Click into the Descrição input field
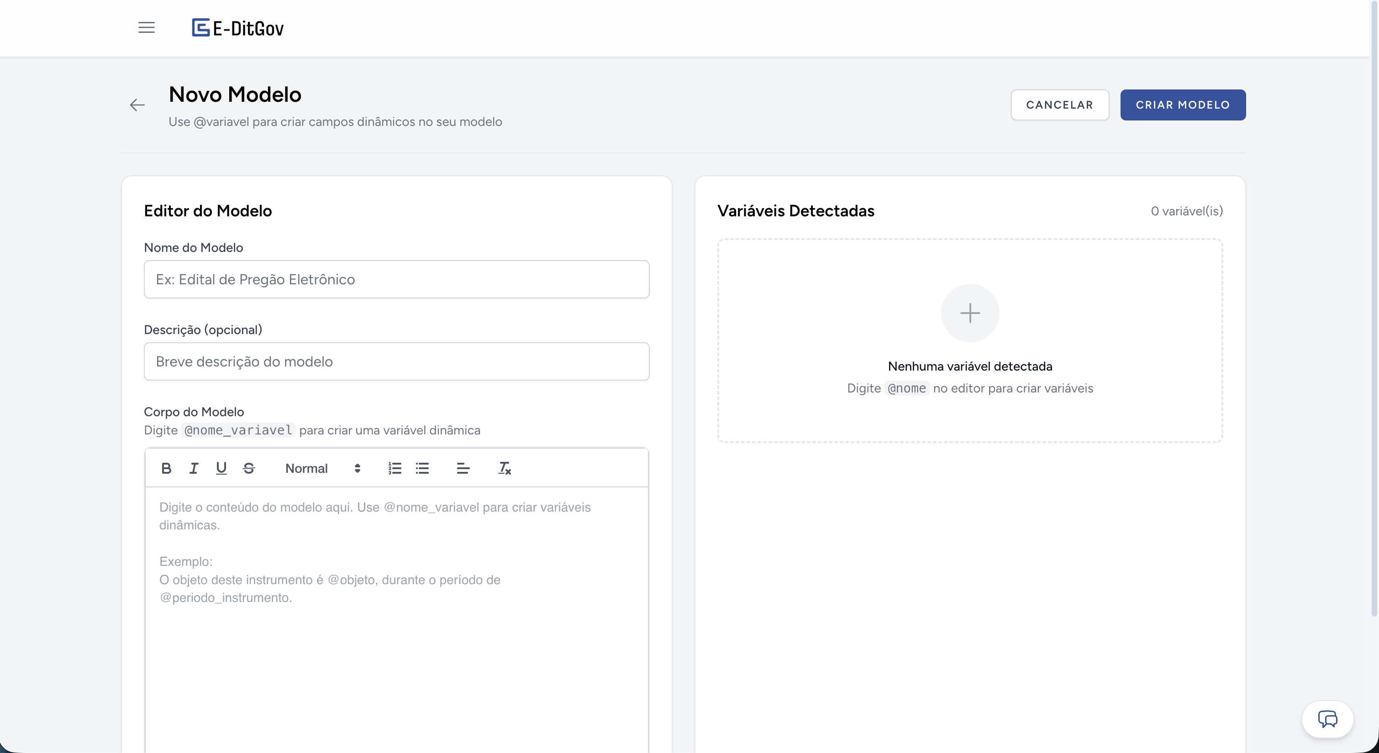Screen dimensions: 1379x753 click(x=396, y=362)
